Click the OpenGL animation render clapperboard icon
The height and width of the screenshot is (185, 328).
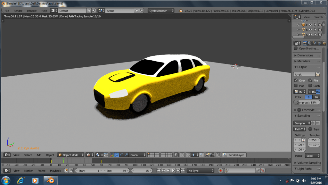[213, 155]
